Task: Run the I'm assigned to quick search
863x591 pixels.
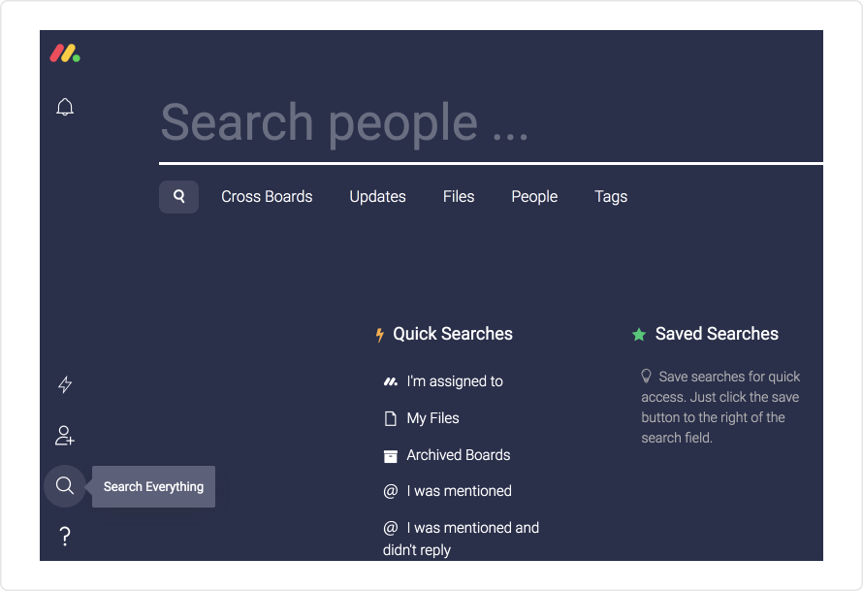Action: 443,381
